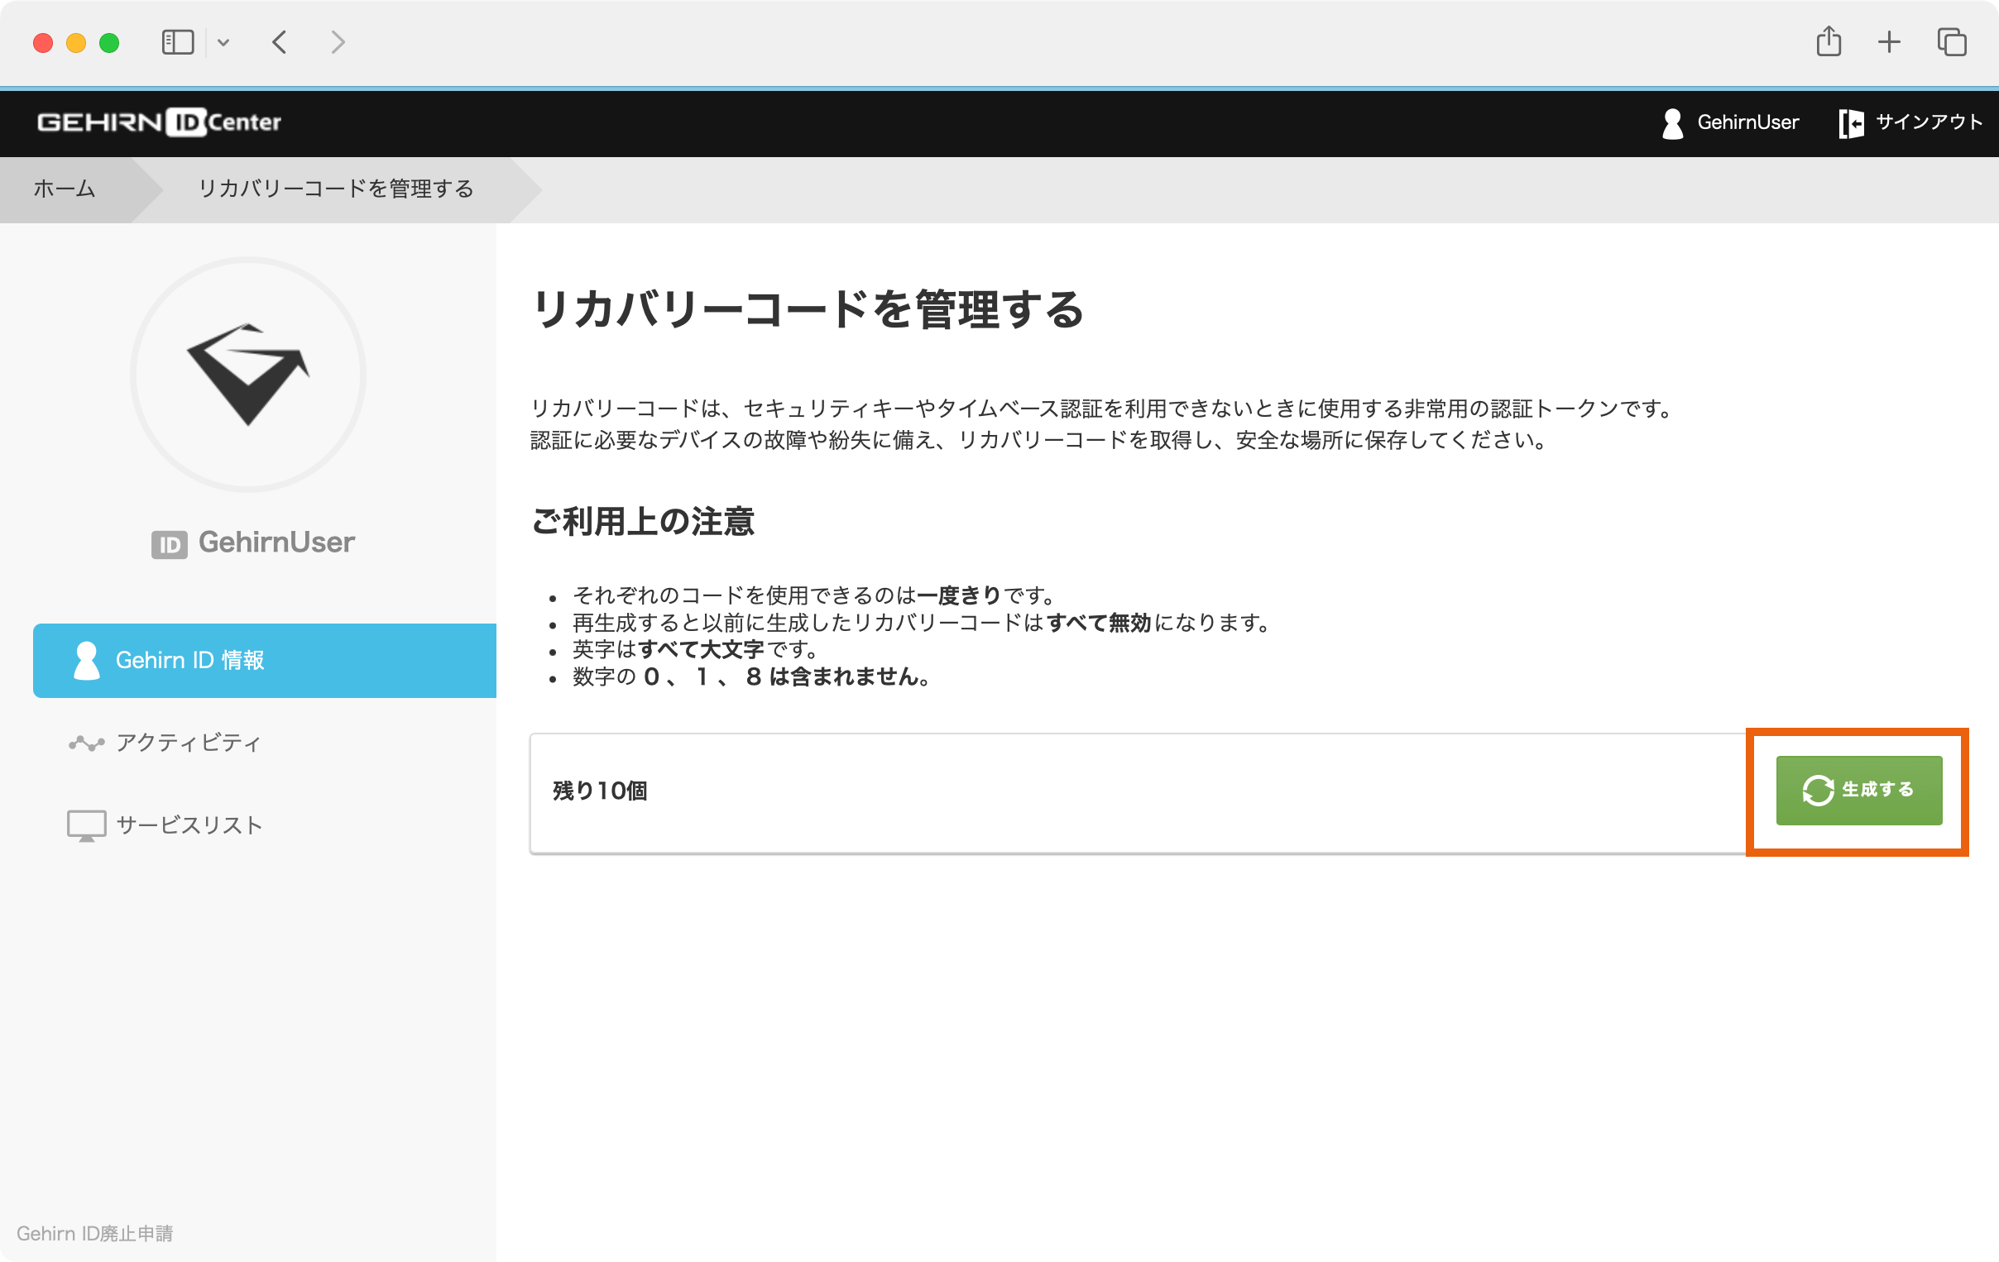The height and width of the screenshot is (1262, 1999).
Task: Click the GEHIRN ID Center logo
Action: click(156, 122)
